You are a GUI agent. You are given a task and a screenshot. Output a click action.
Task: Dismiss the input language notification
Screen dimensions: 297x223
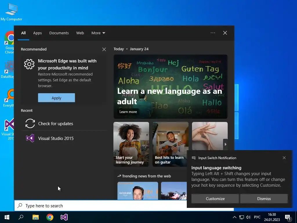pos(264,199)
